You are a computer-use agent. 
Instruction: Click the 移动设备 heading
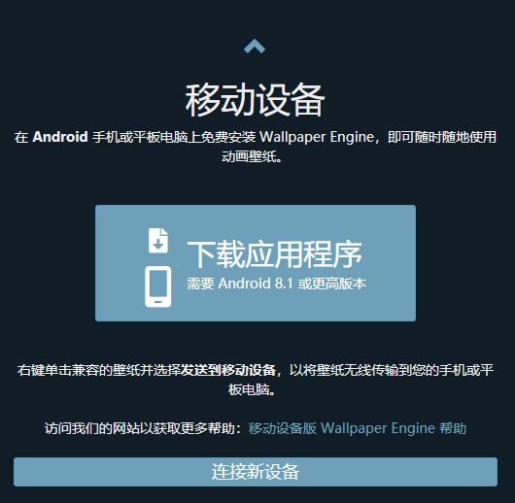coord(256,100)
